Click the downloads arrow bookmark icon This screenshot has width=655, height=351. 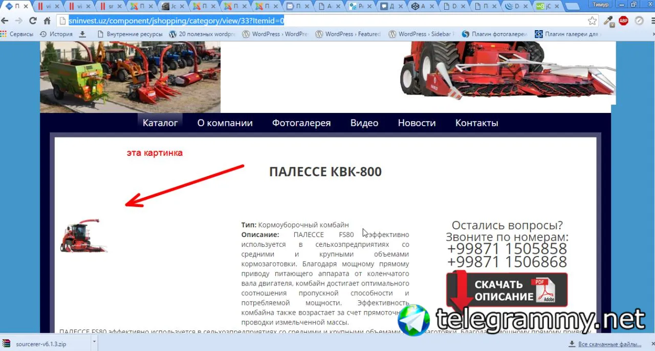[x=82, y=34]
